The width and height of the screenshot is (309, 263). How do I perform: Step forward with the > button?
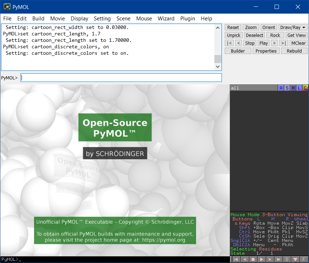pyautogui.click(x=274, y=43)
